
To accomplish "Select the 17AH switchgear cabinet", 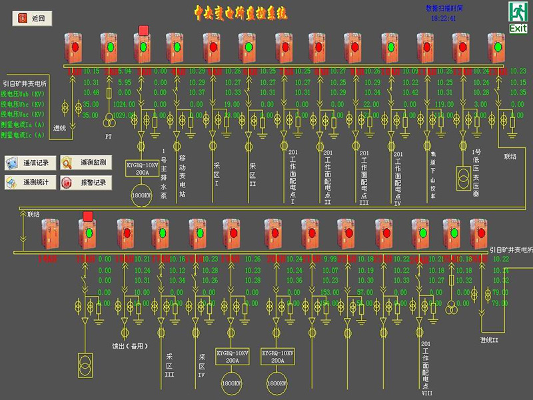I will [x=160, y=234].
